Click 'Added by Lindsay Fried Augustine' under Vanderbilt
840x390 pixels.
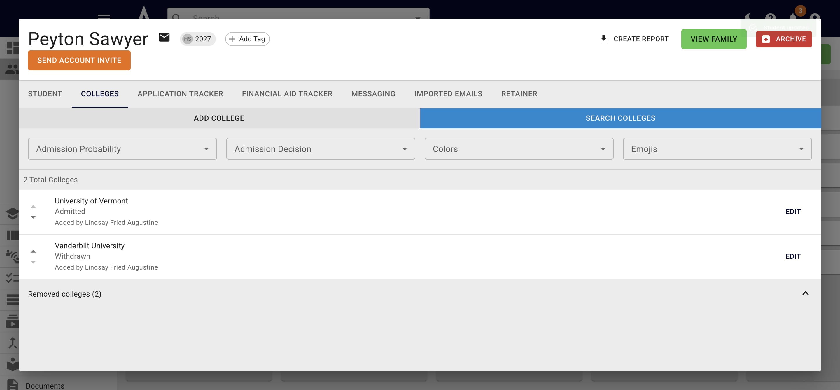(106, 267)
